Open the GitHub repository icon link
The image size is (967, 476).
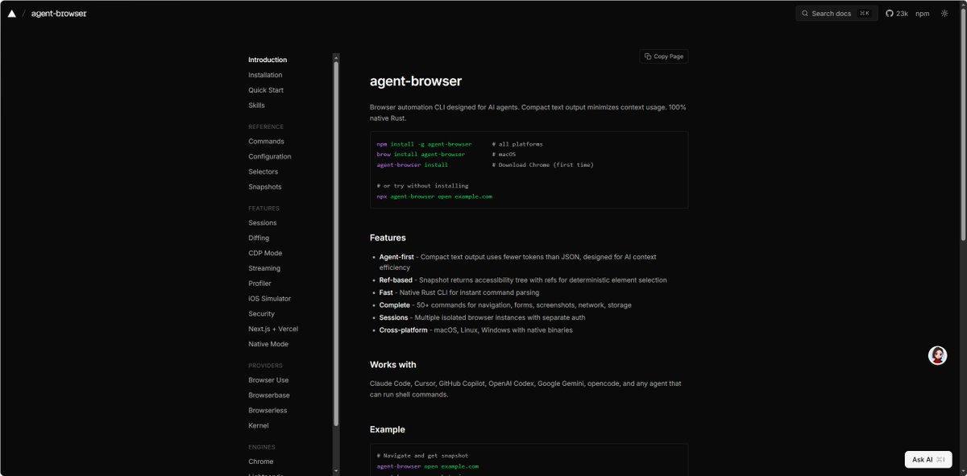pyautogui.click(x=890, y=14)
